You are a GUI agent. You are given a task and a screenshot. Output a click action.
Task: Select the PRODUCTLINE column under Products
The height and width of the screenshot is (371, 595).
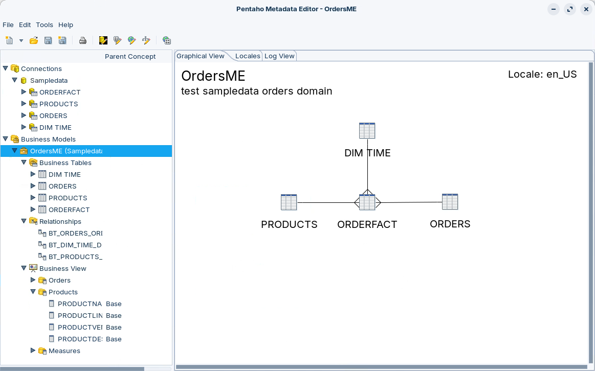tap(80, 315)
